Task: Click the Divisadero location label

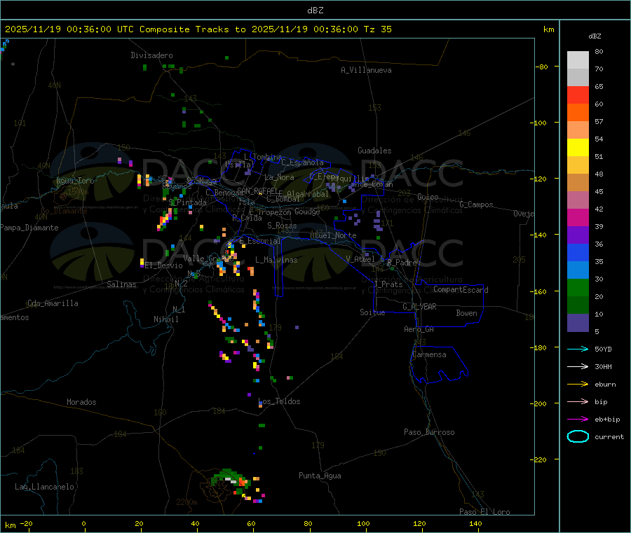Action: [151, 55]
